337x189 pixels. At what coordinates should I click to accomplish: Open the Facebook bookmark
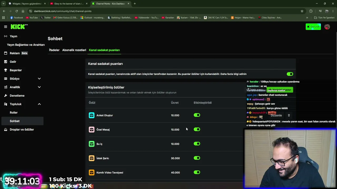tap(17, 18)
